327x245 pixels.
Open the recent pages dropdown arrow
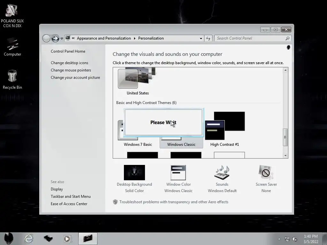tap(62, 39)
